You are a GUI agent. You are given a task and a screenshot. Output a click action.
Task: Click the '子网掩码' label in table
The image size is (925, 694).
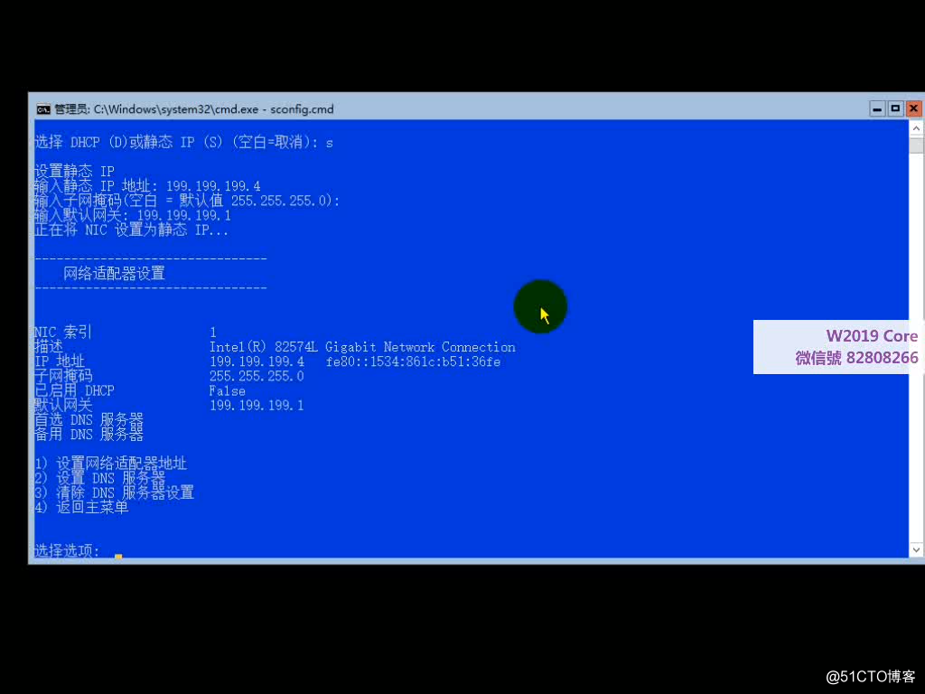tap(63, 376)
